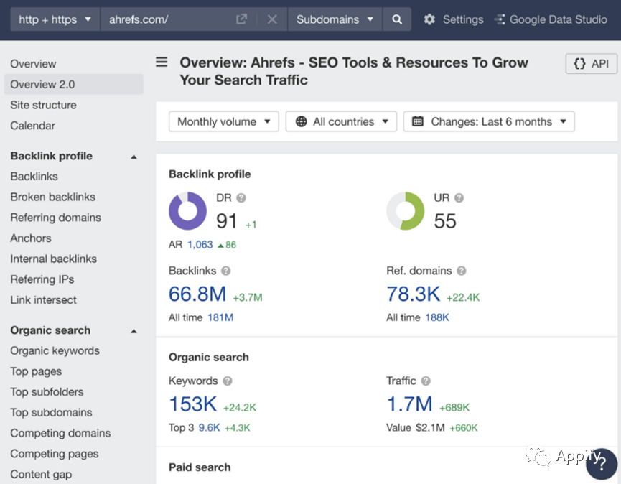Viewport: 621px width, 484px height.
Task: Click the All time ref. domains 188K
Action: pos(437,317)
